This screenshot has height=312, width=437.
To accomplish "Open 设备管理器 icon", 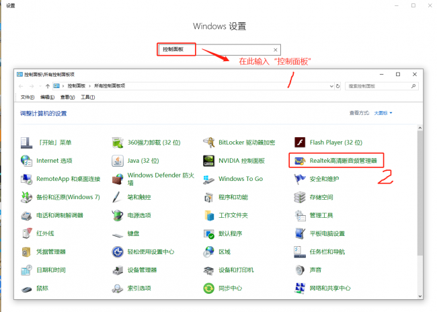I will (118, 270).
